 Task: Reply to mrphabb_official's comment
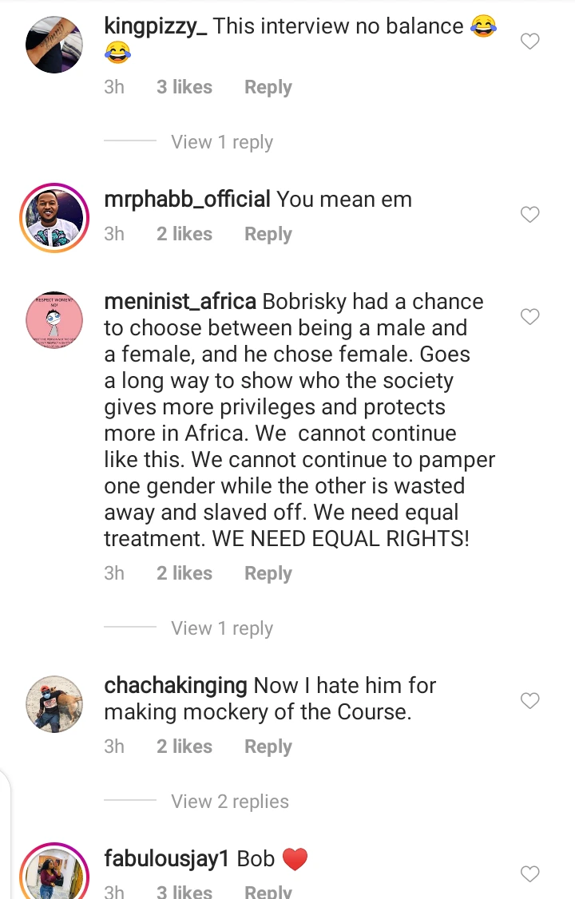coord(268,234)
